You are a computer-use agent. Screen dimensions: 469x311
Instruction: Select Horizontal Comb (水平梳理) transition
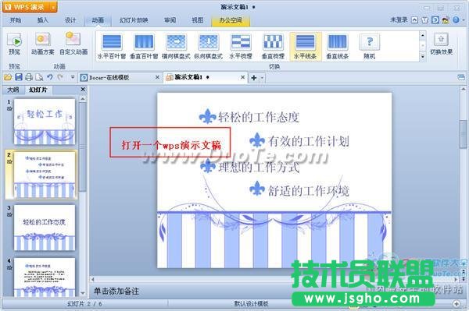241,47
